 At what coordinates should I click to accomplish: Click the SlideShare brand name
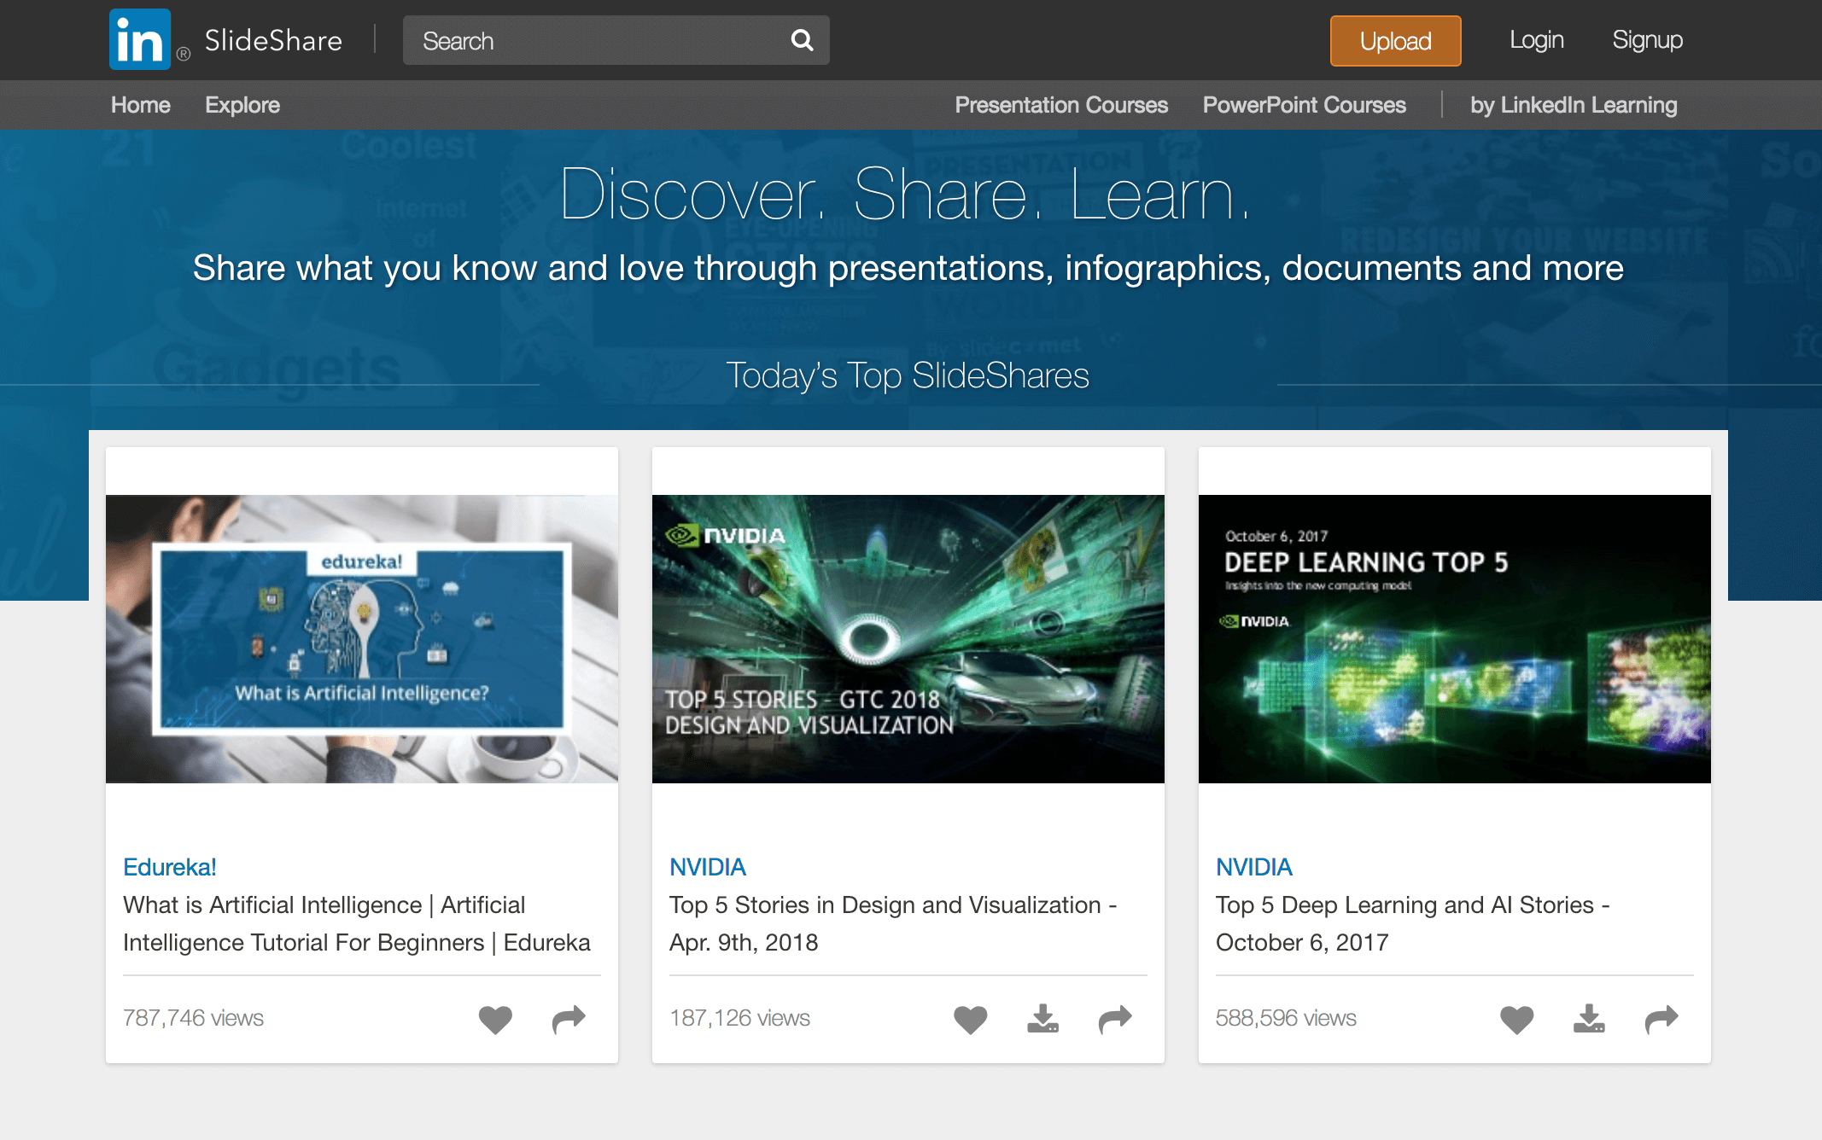click(273, 40)
